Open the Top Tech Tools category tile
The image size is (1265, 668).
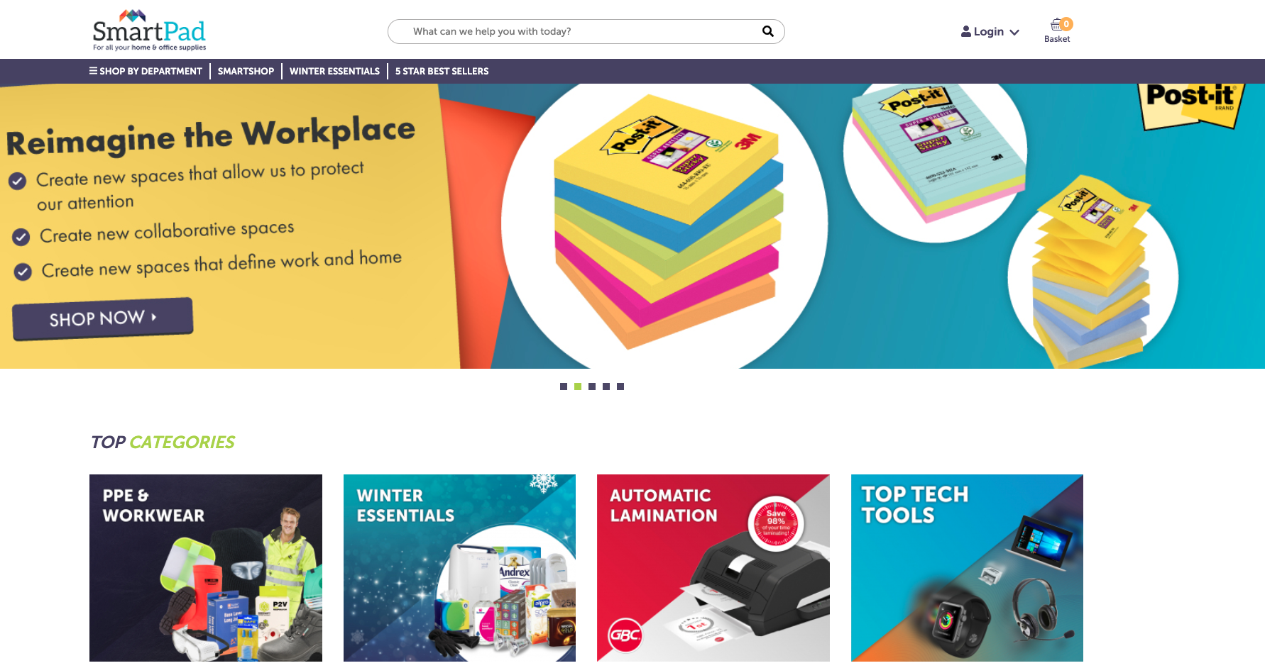pyautogui.click(x=967, y=568)
